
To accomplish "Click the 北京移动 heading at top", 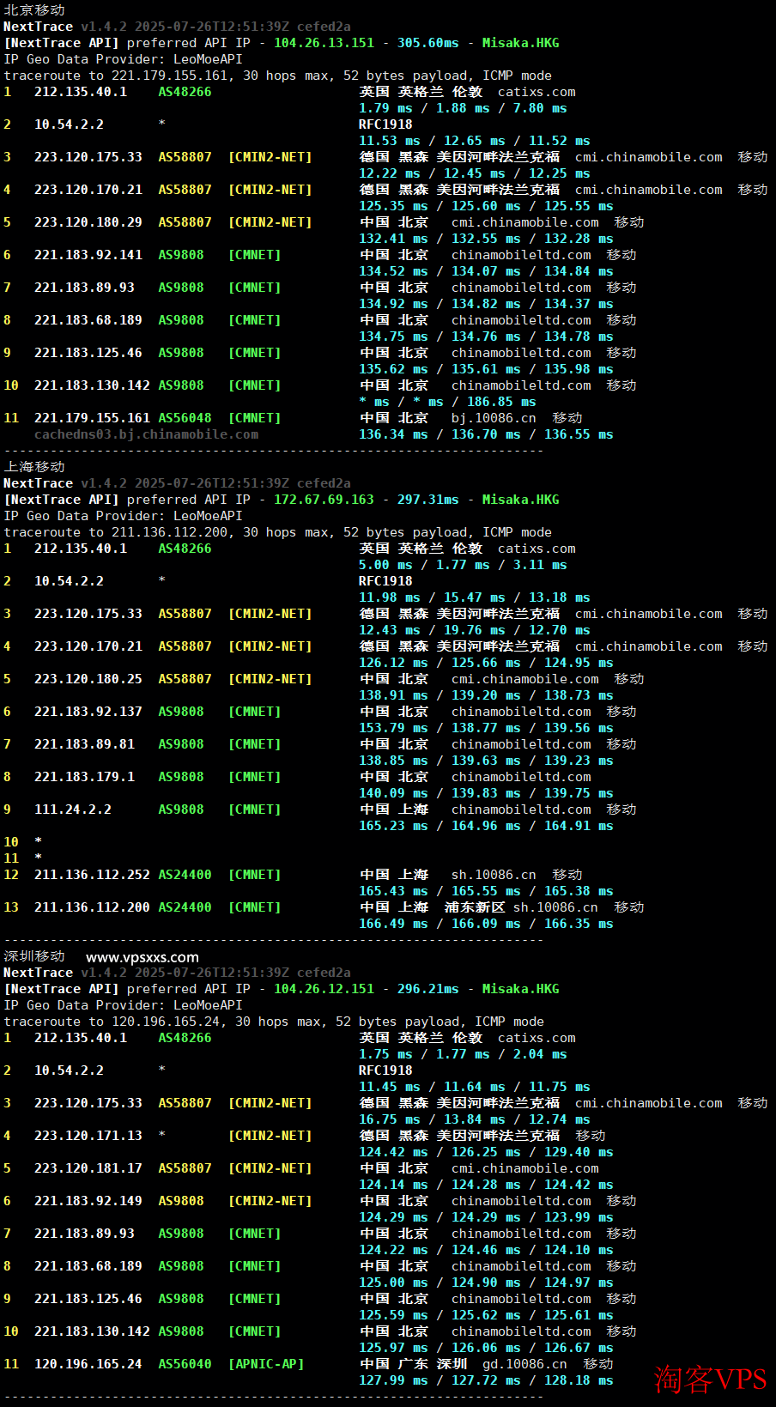I will (34, 10).
